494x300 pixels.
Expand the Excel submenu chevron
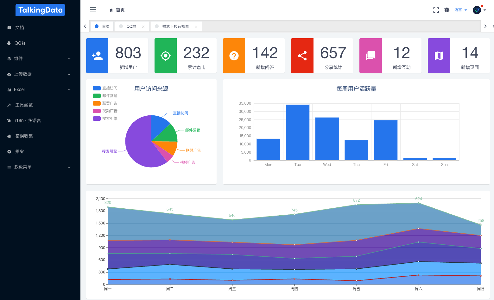[69, 90]
